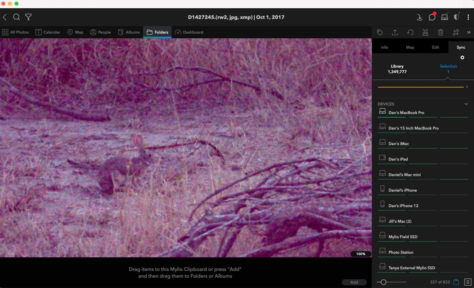Click the D1427245 title text
This screenshot has height=288, width=474.
[x=236, y=17]
